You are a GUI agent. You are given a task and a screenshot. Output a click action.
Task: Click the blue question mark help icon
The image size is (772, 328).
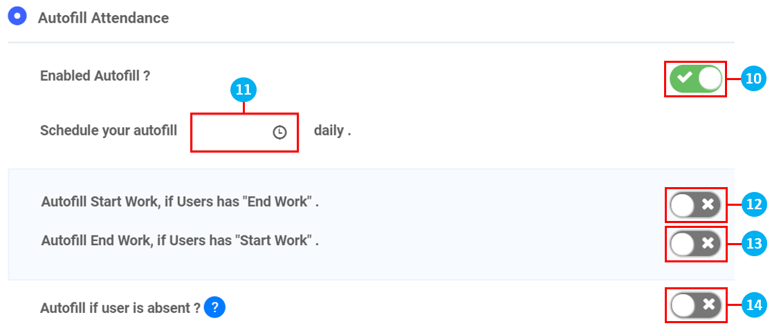pyautogui.click(x=215, y=307)
